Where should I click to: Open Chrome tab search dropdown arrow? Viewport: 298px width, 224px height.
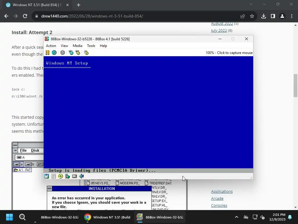point(251,4)
